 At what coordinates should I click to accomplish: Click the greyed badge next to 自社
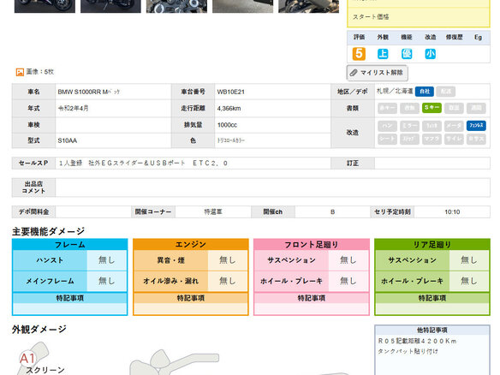click(445, 92)
